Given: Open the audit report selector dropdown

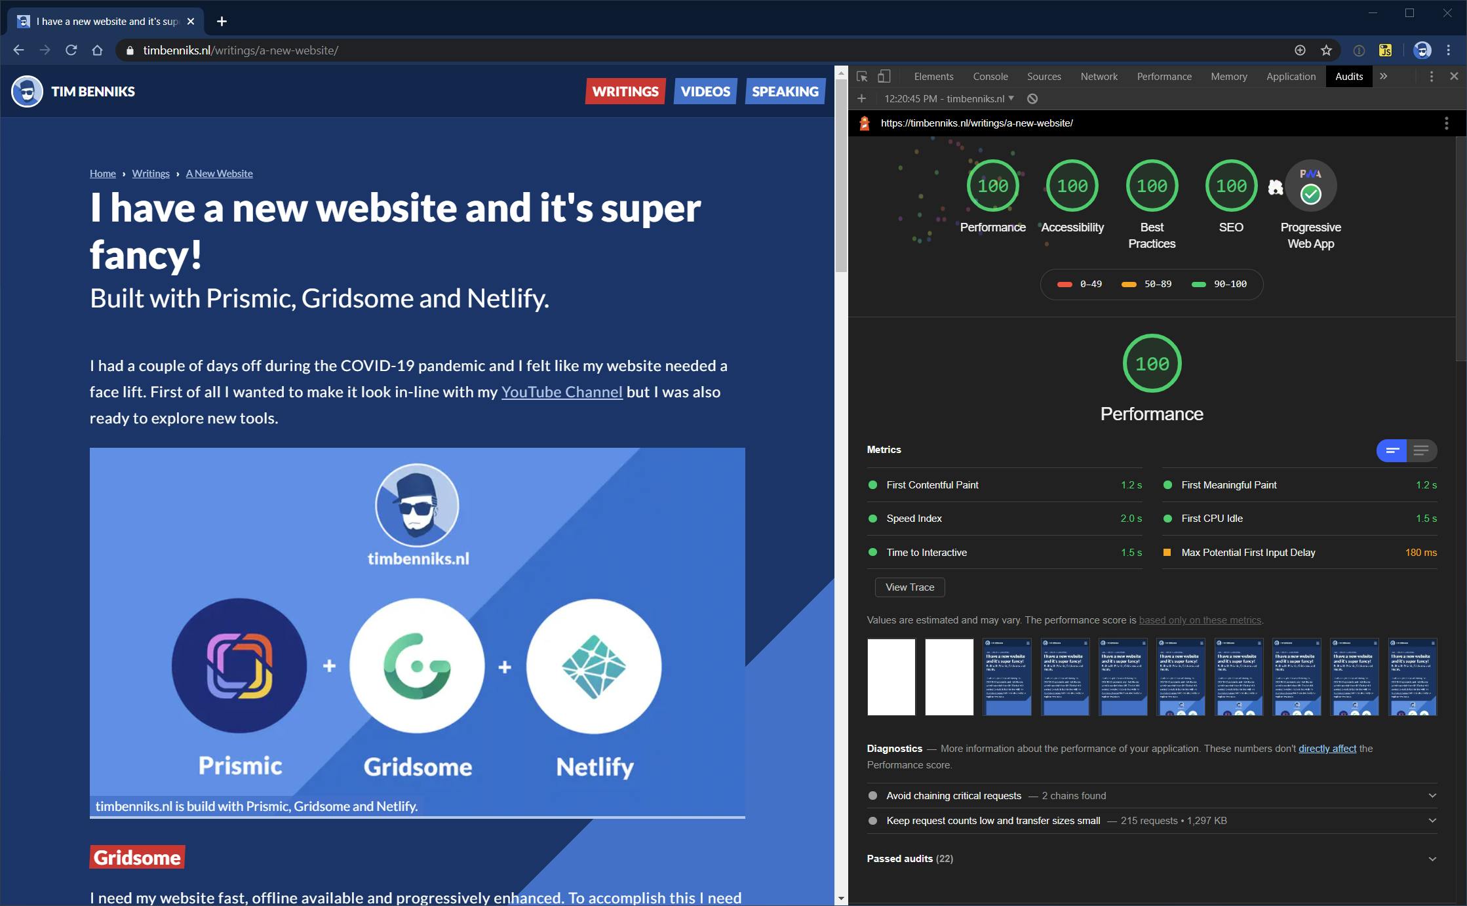Looking at the screenshot, I should click(949, 98).
